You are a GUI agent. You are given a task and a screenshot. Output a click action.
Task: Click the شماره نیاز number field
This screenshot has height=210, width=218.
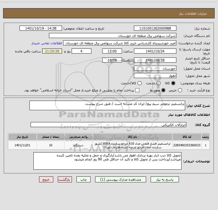155,28
